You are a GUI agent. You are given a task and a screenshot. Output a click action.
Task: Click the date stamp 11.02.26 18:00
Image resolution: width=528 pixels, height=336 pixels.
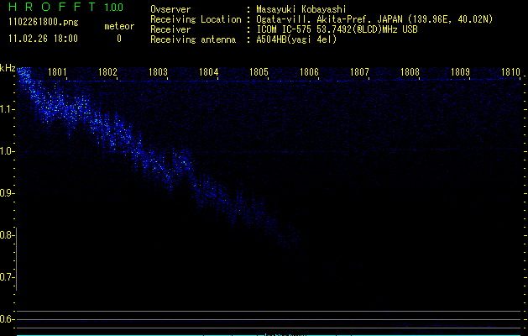tap(43, 39)
